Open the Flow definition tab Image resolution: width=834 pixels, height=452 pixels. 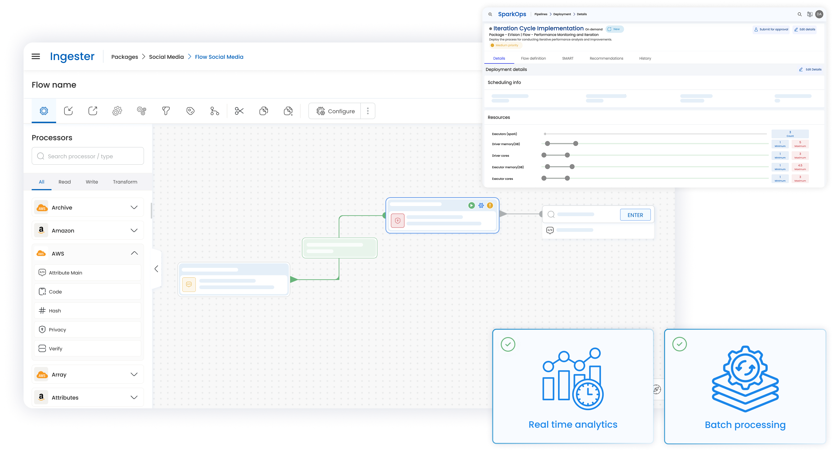tap(533, 59)
